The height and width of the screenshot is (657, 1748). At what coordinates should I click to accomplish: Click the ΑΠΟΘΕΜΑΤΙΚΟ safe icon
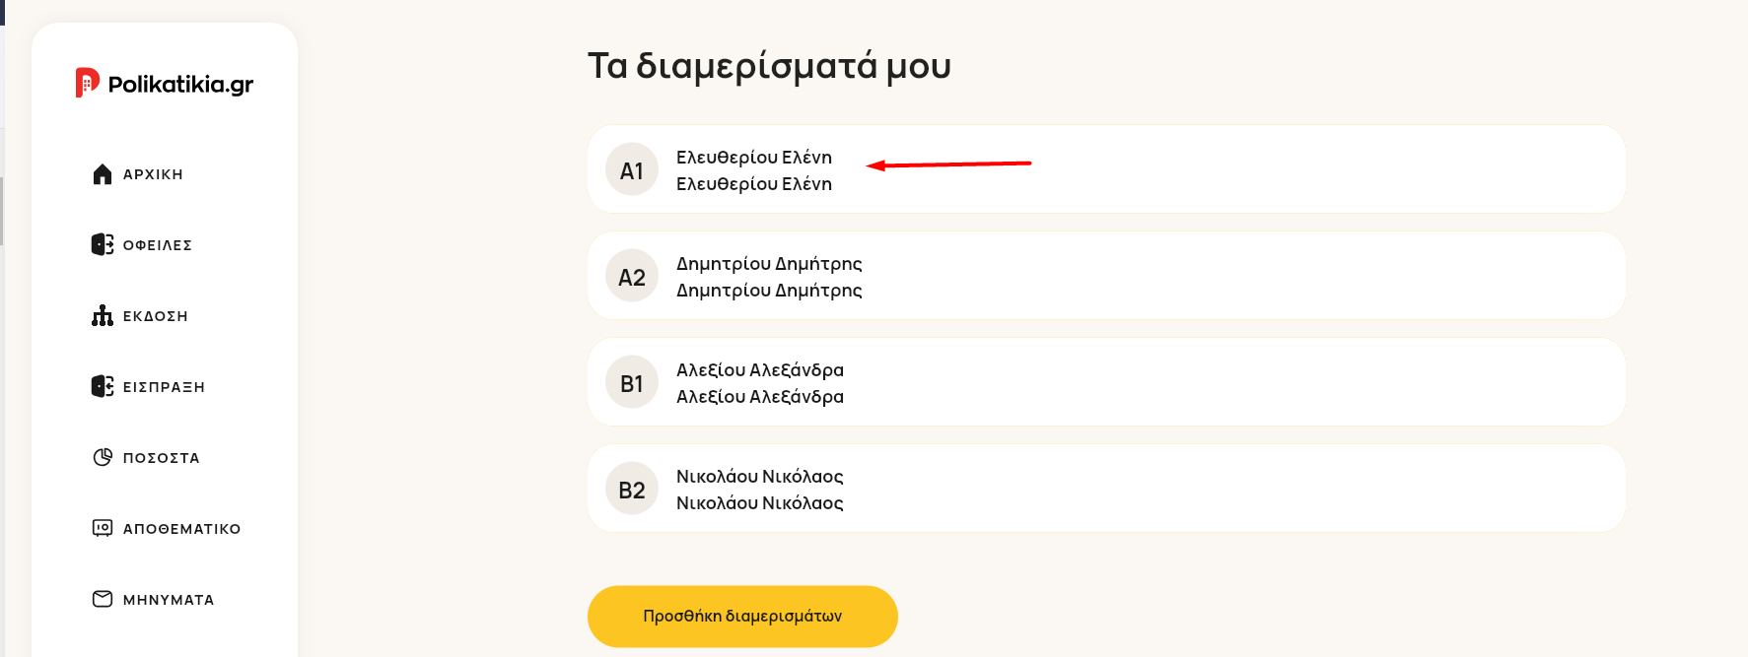[x=103, y=528]
